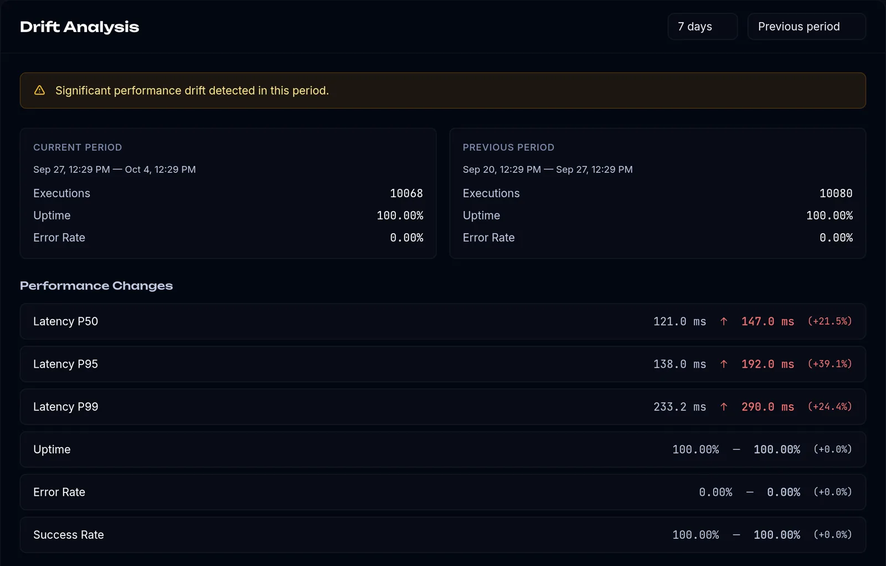Click the 233.2 ms previous P99 latency value

[679, 407]
